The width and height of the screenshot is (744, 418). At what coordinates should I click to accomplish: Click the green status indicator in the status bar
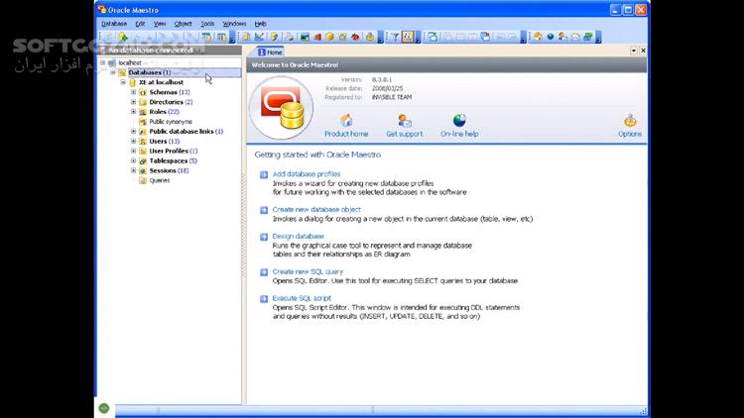point(104,408)
